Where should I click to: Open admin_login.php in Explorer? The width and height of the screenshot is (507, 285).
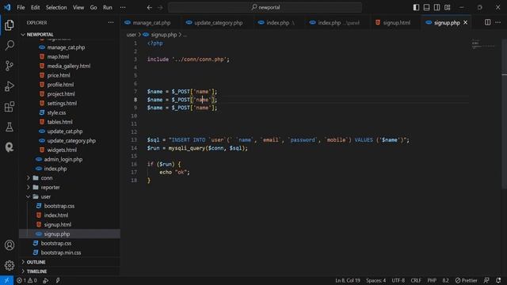pyautogui.click(x=63, y=159)
